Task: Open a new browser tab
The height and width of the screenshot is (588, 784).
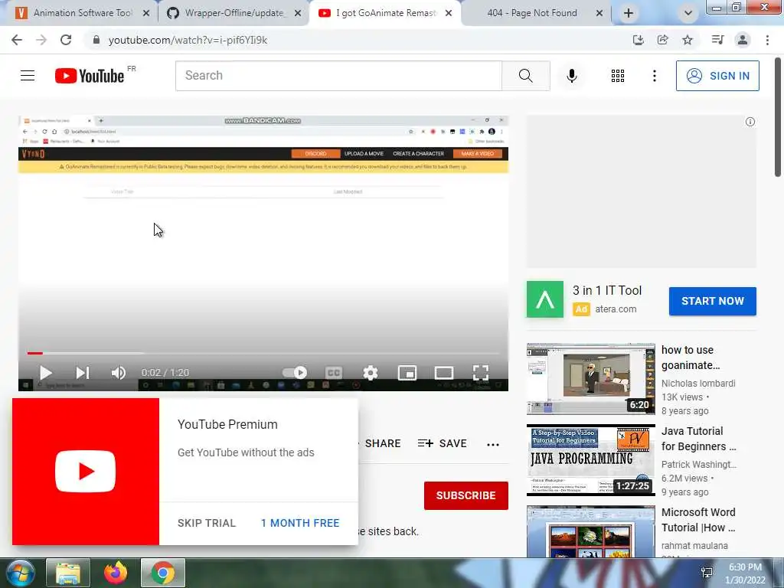Action: [629, 13]
